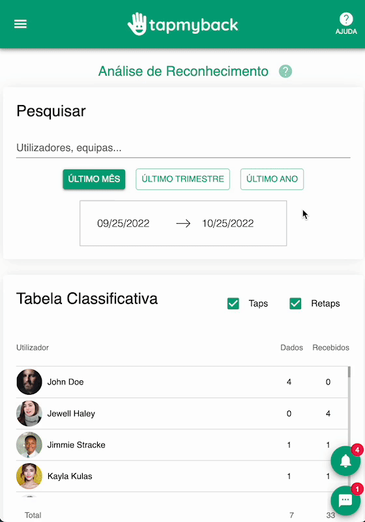Open the notifications bell button
Screen dimensions: 365x522
click(x=345, y=461)
